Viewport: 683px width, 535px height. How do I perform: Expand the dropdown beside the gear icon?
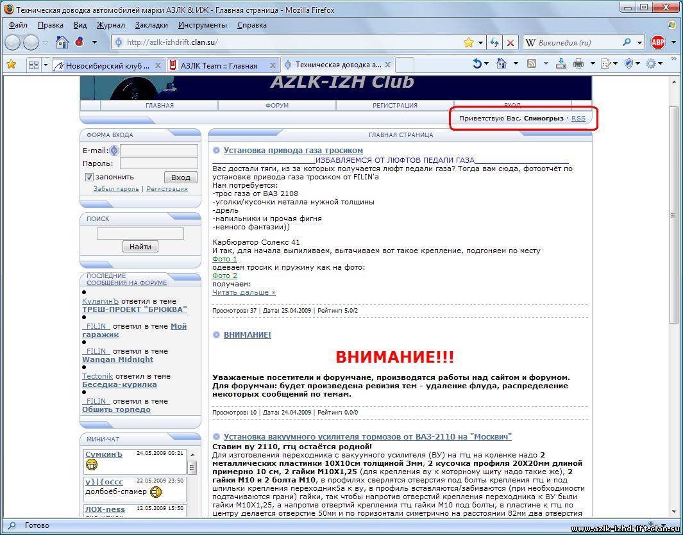coord(661,64)
